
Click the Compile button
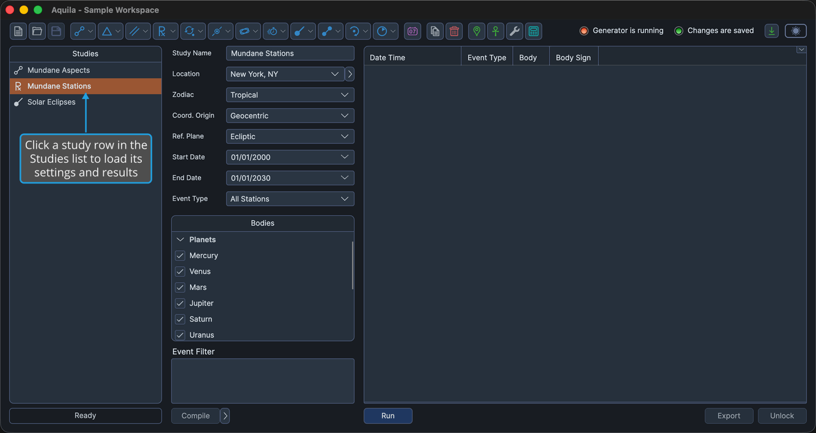(x=196, y=416)
